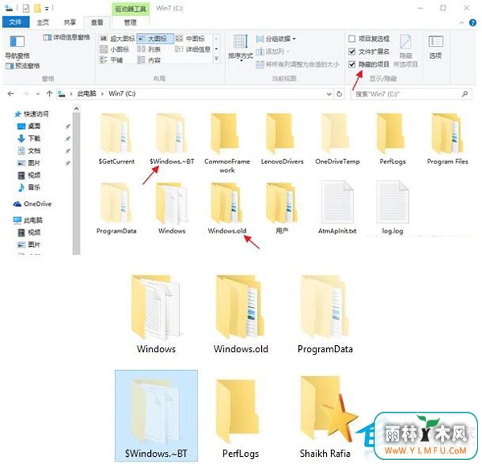Click 此电脑 in the address bar path

click(x=87, y=93)
